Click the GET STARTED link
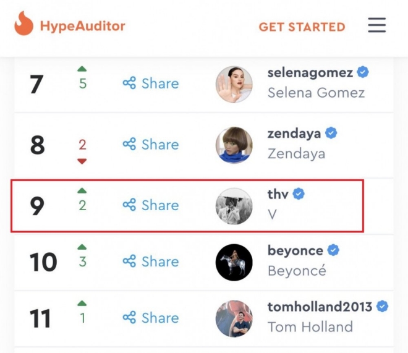 (x=302, y=27)
